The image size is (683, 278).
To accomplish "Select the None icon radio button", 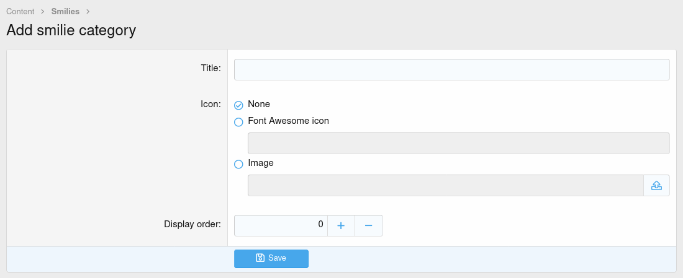I will [238, 105].
